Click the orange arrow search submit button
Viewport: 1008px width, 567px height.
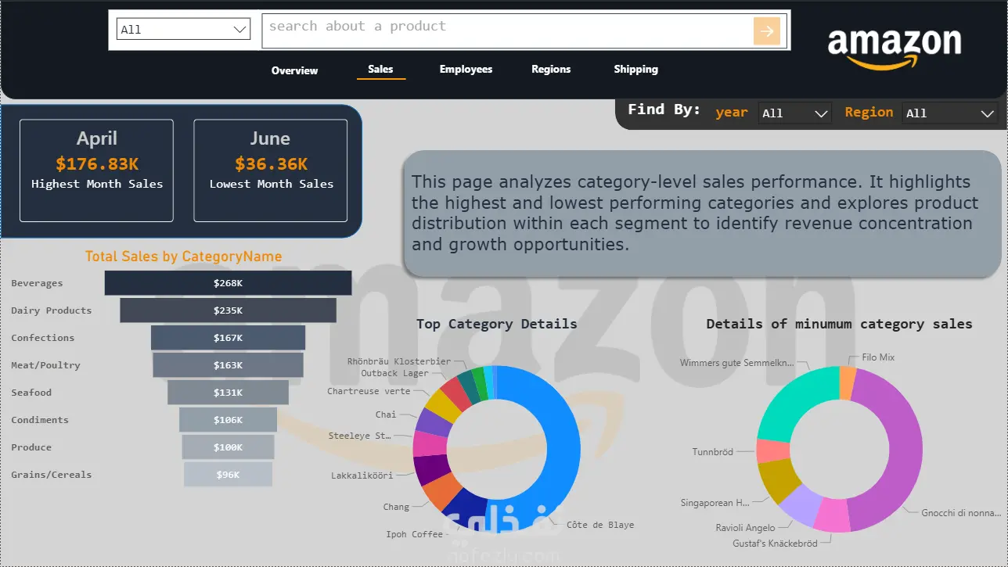click(x=767, y=31)
